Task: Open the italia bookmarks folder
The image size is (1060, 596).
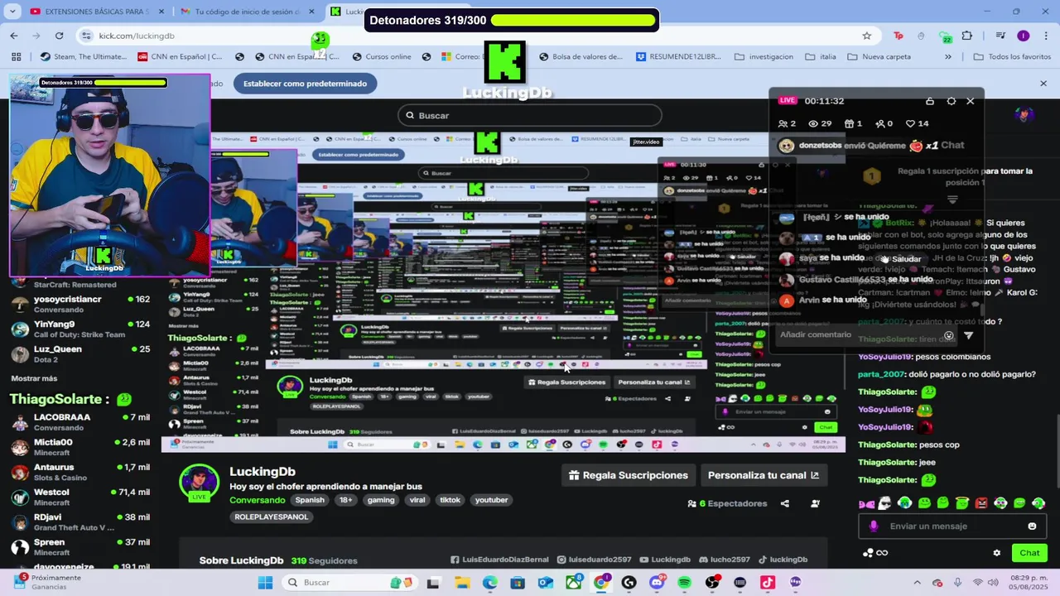Action: click(x=820, y=57)
